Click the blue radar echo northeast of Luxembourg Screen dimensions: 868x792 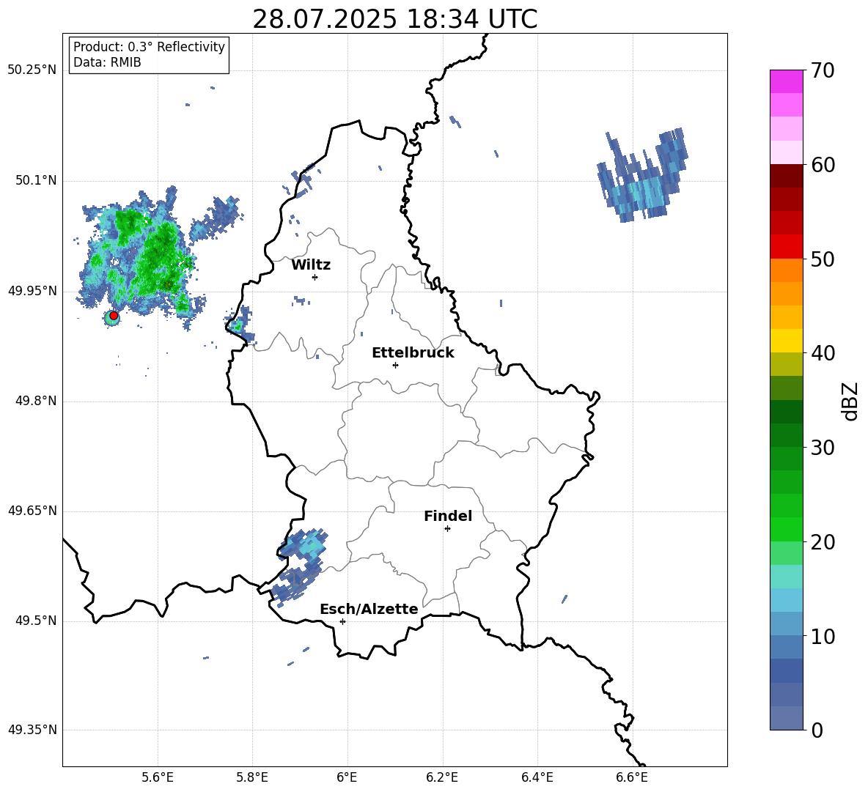(642, 175)
